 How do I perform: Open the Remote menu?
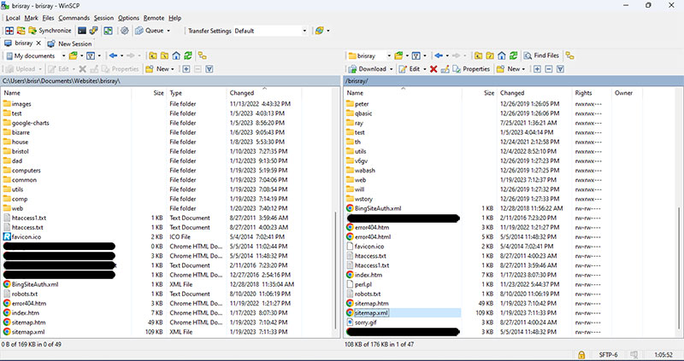[154, 18]
